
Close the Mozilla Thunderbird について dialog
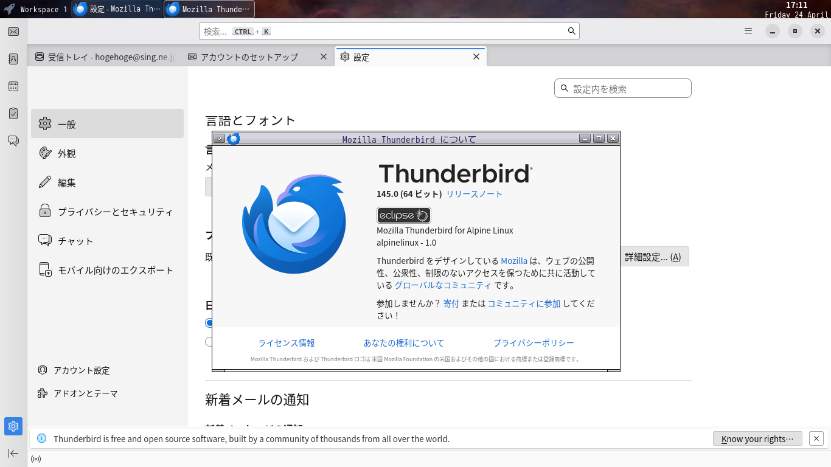pyautogui.click(x=613, y=139)
